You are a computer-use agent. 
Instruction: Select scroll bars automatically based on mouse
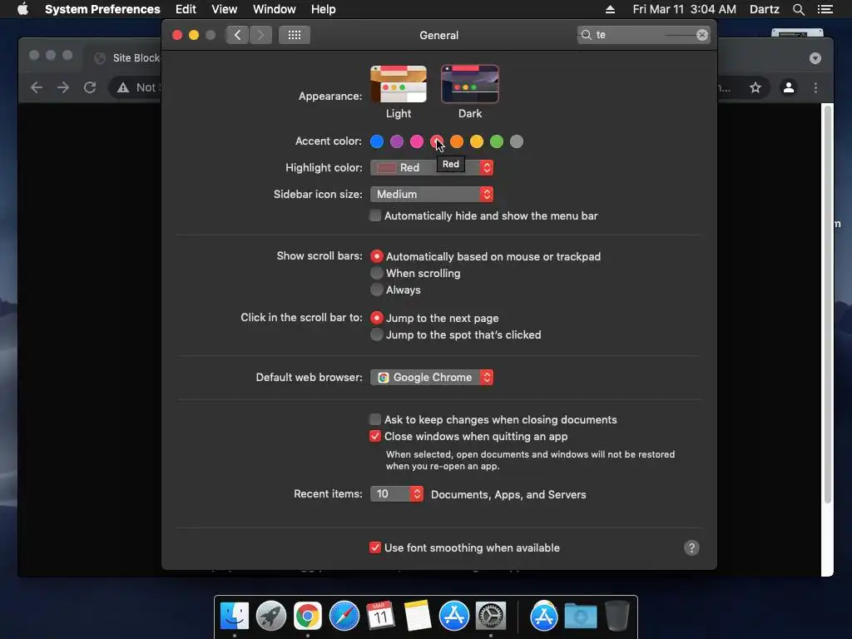tap(377, 256)
